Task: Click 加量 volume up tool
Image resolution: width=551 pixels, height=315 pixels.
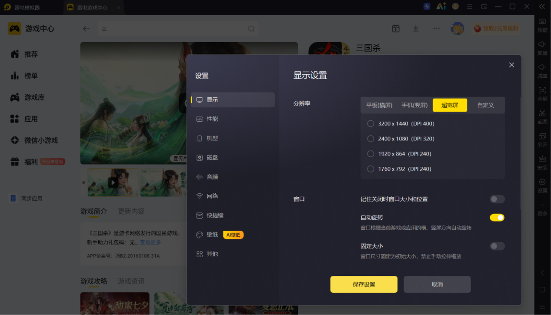Action: coord(542,48)
